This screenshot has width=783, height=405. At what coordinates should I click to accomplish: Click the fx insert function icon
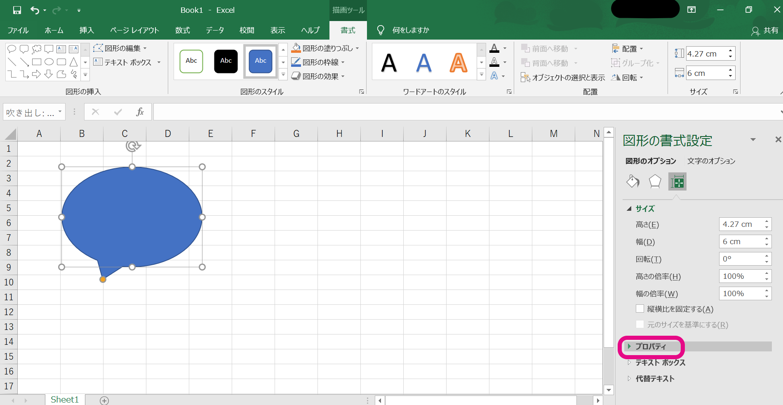point(140,112)
